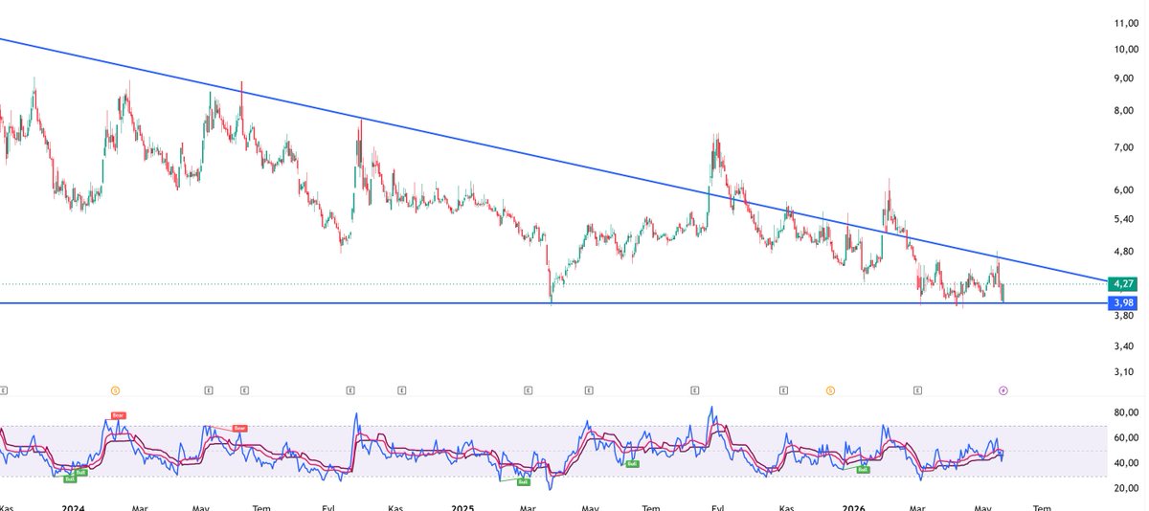The width and height of the screenshot is (1149, 511).
Task: Click the 2025 year label on the time axis
Action: point(463,506)
